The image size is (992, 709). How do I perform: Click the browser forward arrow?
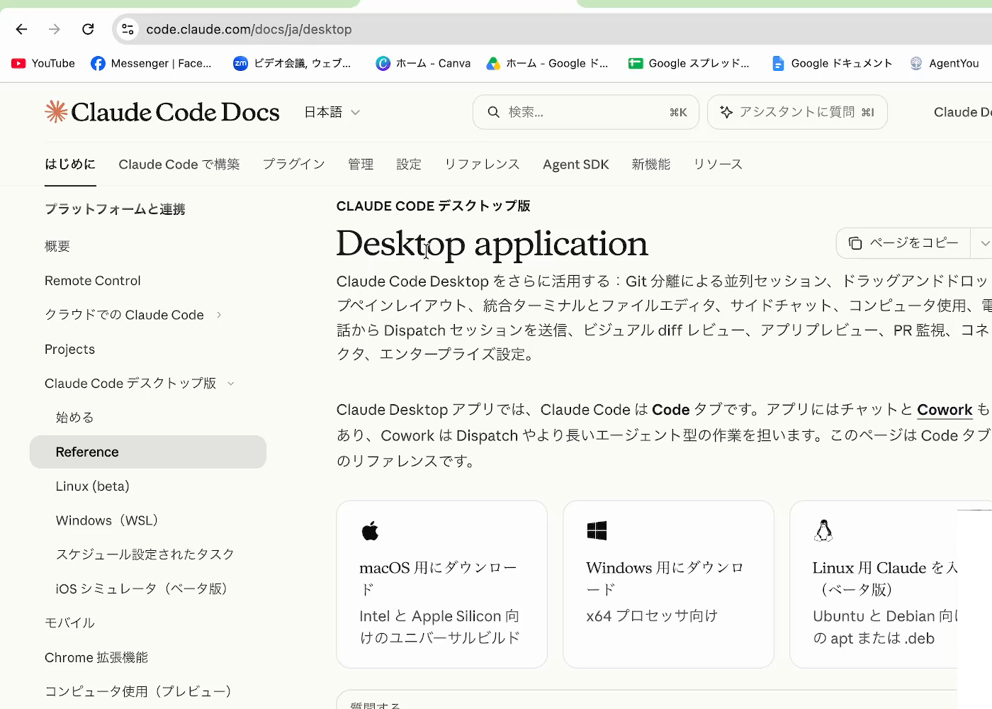coord(55,29)
